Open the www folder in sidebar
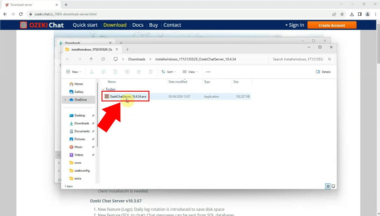This screenshot has width=380, height=216. [x=75, y=163]
